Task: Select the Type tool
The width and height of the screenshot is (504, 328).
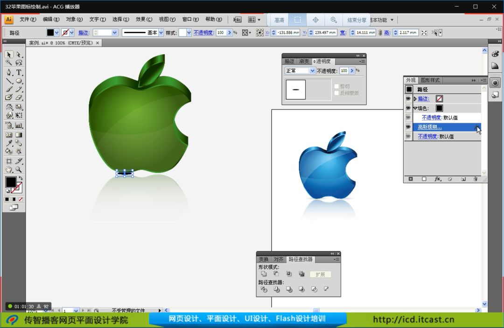Action: coord(19,72)
